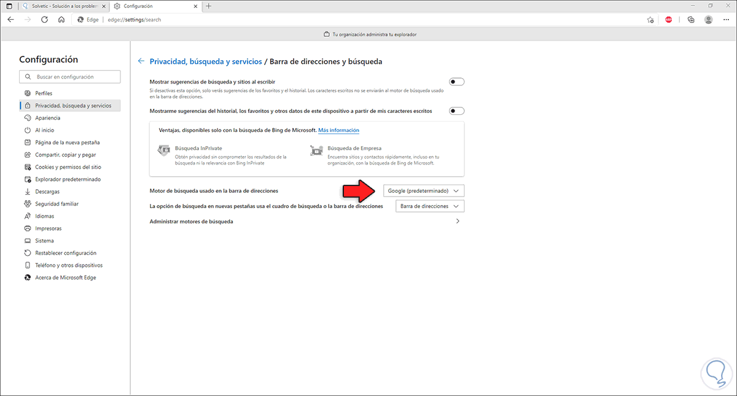The image size is (737, 396).
Task: Open the Más información link
Action: (338, 130)
